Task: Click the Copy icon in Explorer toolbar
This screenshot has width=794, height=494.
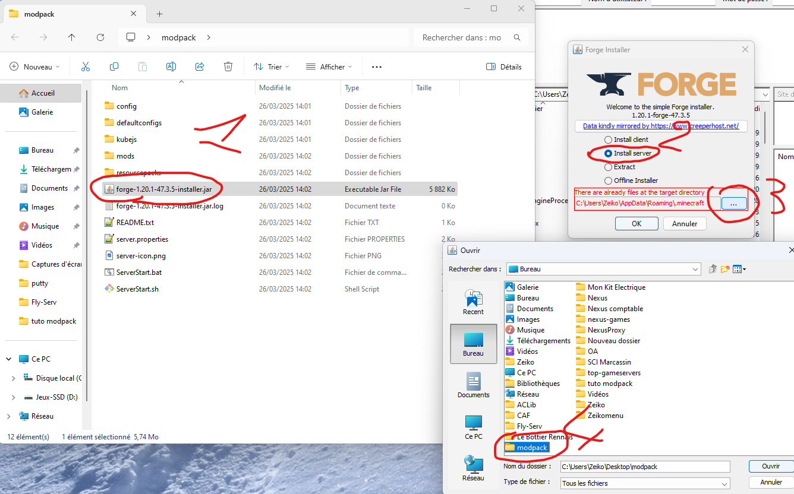Action: [x=114, y=66]
